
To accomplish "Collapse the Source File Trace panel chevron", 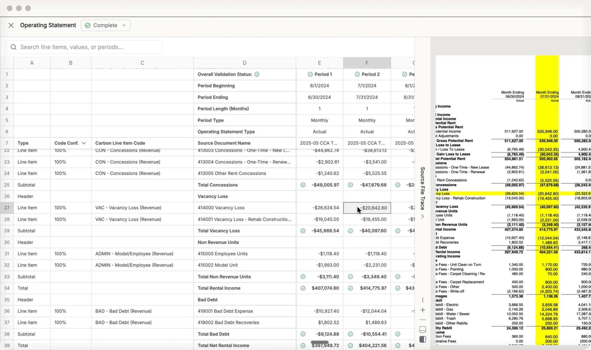I will 423,217.
